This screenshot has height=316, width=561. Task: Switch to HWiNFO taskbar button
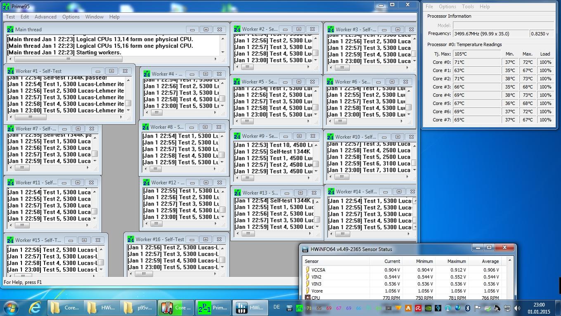pyautogui.click(x=250, y=307)
